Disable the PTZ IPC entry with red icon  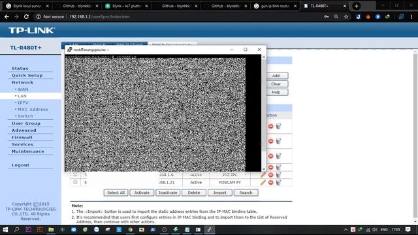(271, 175)
